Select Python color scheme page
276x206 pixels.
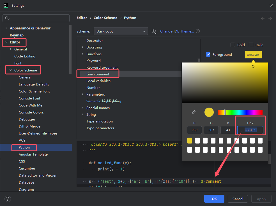tap(24, 147)
